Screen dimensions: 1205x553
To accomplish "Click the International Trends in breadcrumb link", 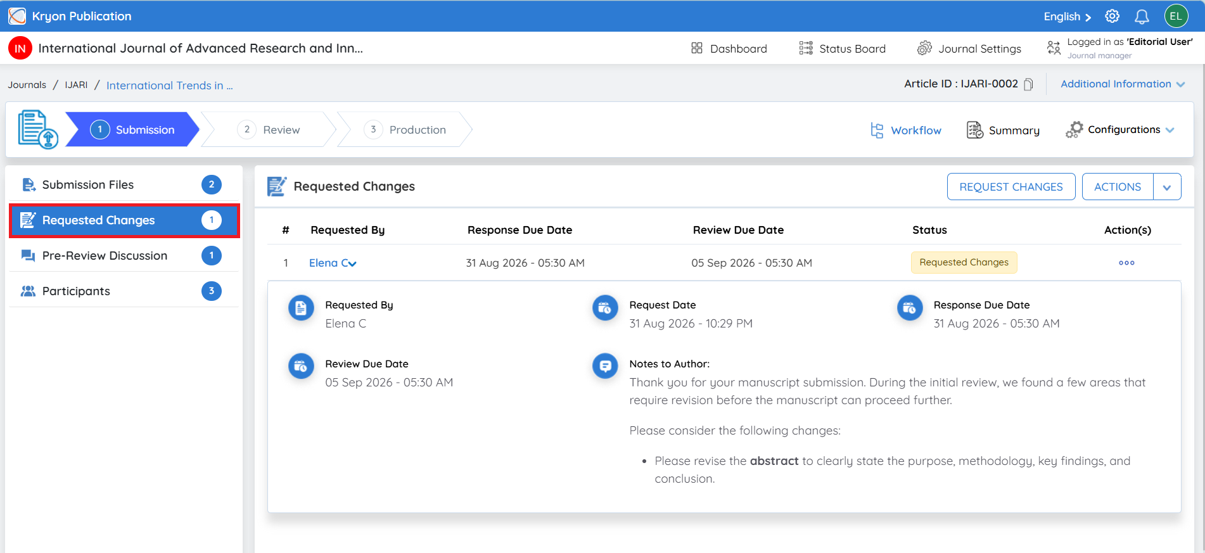I will coord(170,86).
